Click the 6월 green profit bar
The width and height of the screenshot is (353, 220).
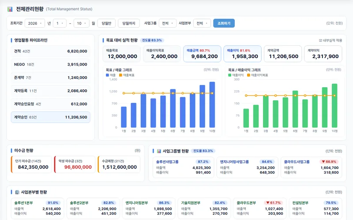point(295,109)
